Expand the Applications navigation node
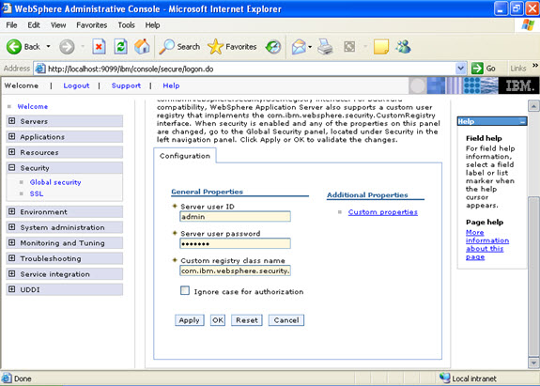Viewport: 540px width, 386px height. [11, 136]
